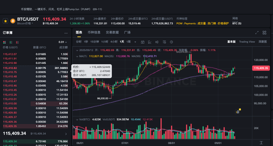
Task: Click the POW coin tag
Action: click(x=179, y=23)
